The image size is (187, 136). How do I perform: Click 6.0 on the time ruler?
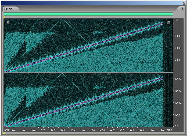pyautogui.click(x=33, y=130)
